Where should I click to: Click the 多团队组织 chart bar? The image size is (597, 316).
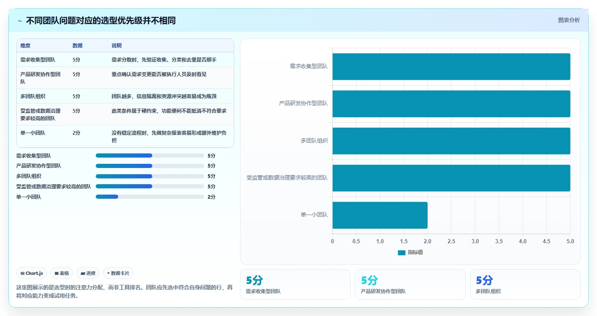tap(451, 141)
